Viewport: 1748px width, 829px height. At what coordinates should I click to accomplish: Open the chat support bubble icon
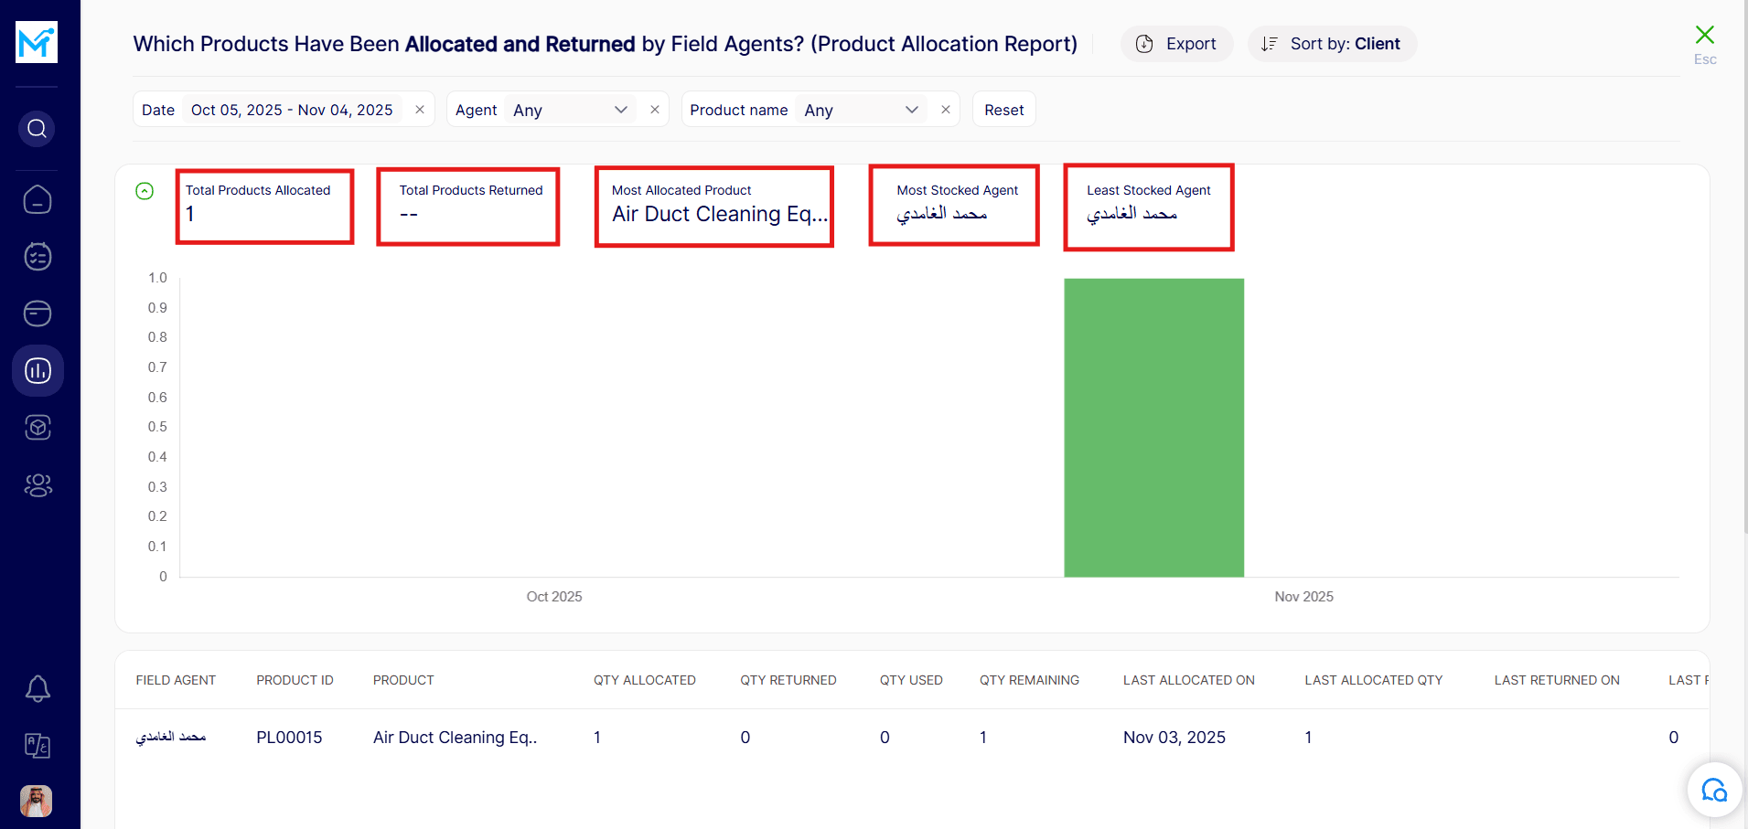[1713, 790]
